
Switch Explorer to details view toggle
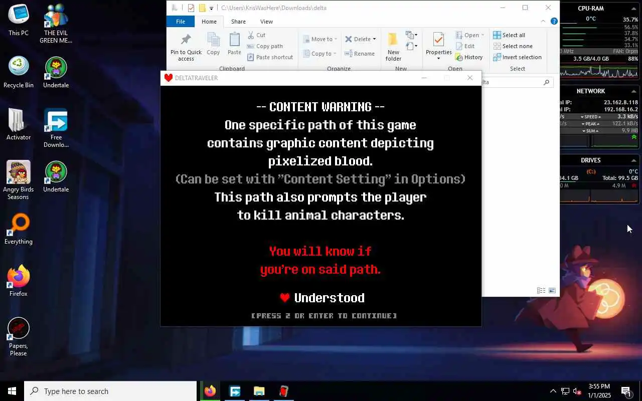click(x=541, y=291)
